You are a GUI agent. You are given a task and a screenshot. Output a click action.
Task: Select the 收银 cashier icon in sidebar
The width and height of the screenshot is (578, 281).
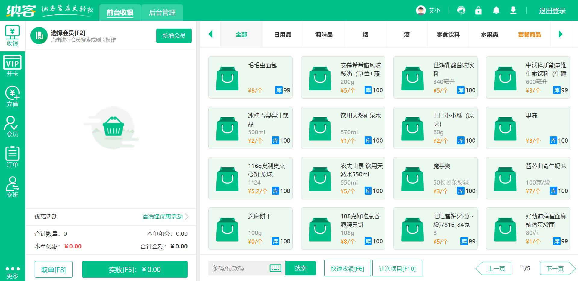coord(12,35)
